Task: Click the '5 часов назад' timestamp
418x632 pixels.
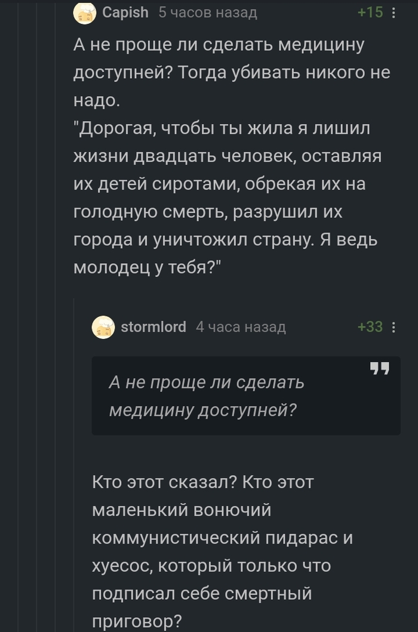Action: click(207, 12)
